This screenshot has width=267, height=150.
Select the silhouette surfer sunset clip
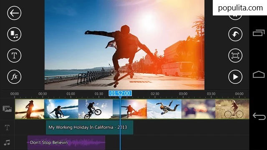30,109
